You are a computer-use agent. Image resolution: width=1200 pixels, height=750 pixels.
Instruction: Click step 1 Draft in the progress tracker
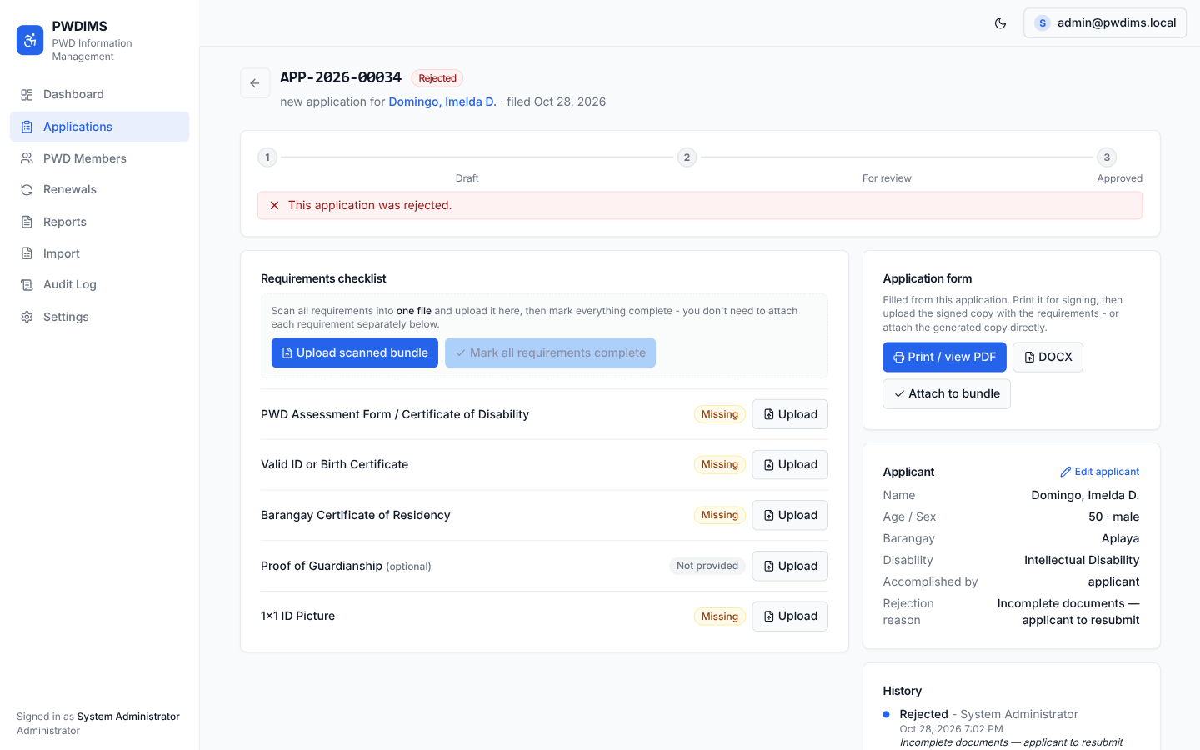(x=267, y=157)
